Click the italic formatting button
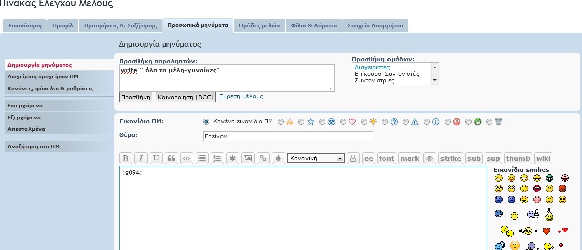 pyautogui.click(x=141, y=158)
